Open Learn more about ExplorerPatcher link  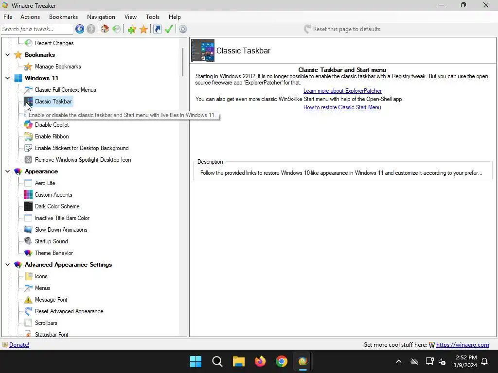coord(342,91)
